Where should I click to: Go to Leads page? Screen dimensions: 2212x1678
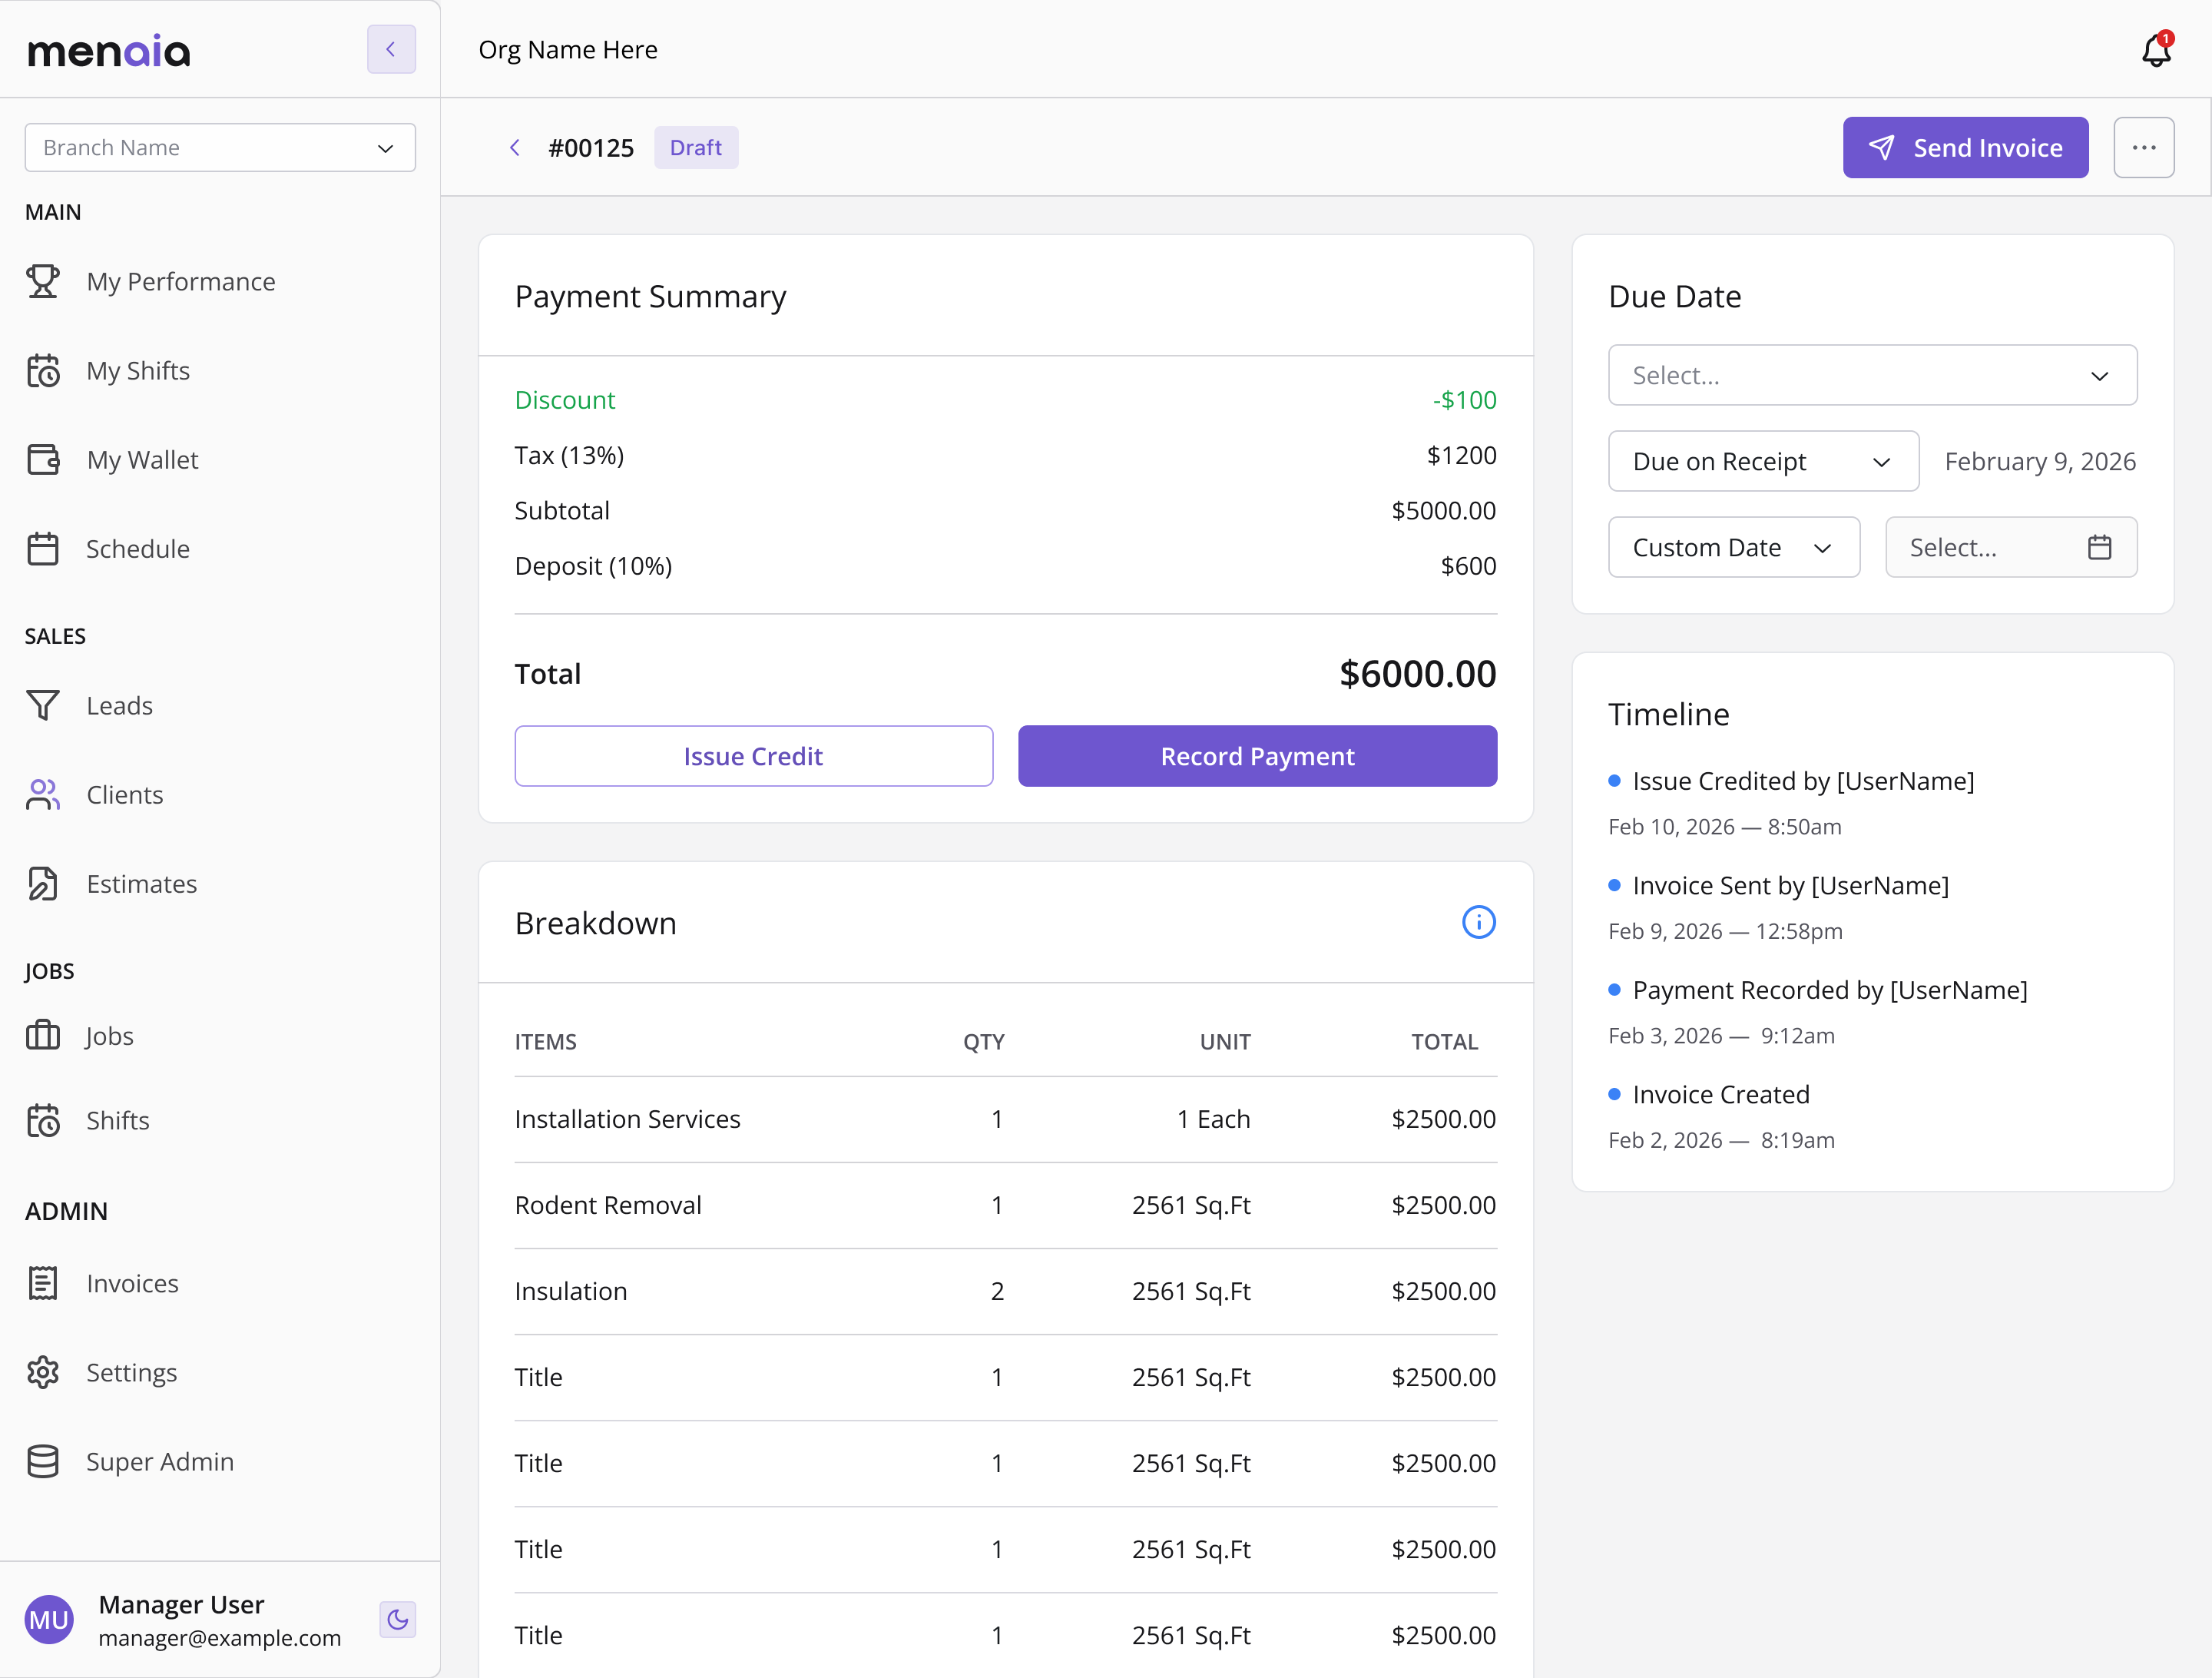(119, 705)
